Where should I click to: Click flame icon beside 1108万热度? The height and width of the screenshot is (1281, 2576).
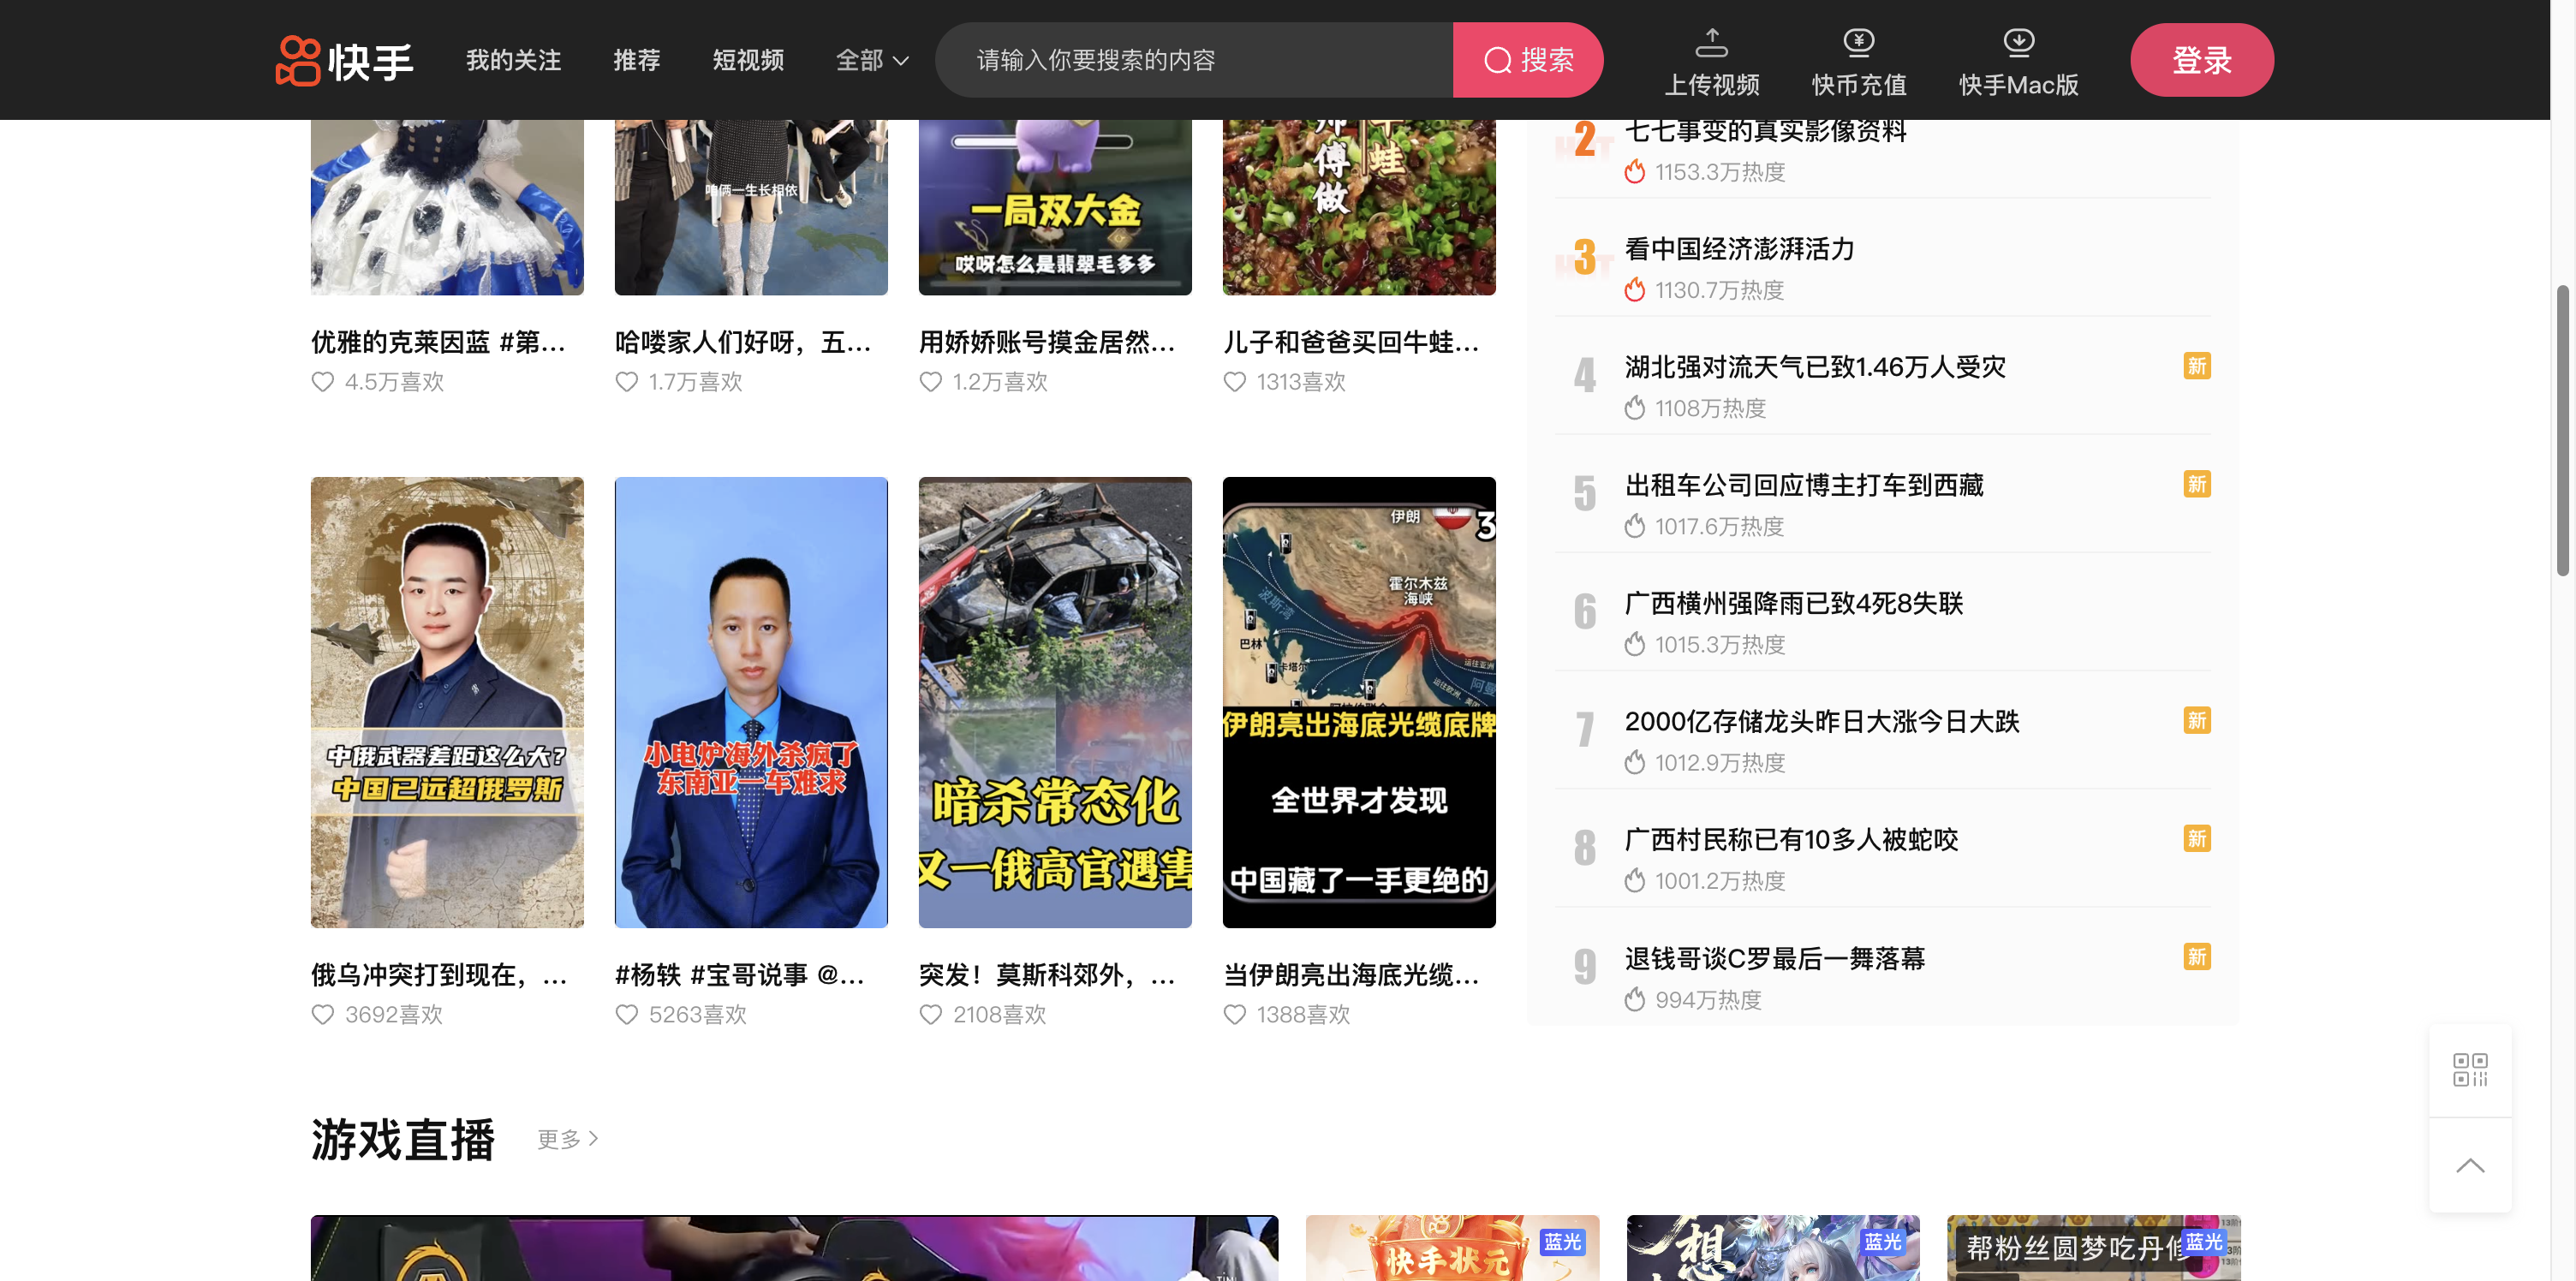click(x=1635, y=408)
